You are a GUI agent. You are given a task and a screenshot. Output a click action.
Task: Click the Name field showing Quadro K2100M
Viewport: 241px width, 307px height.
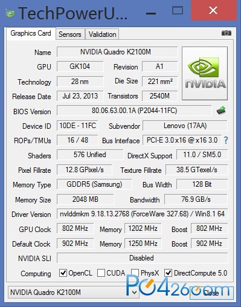[117, 52]
